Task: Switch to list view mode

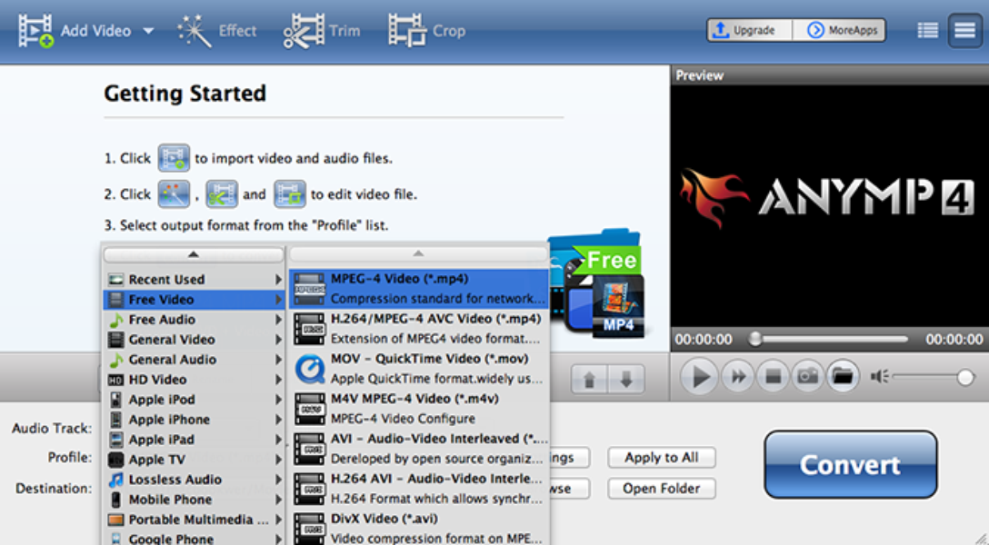Action: 927,31
